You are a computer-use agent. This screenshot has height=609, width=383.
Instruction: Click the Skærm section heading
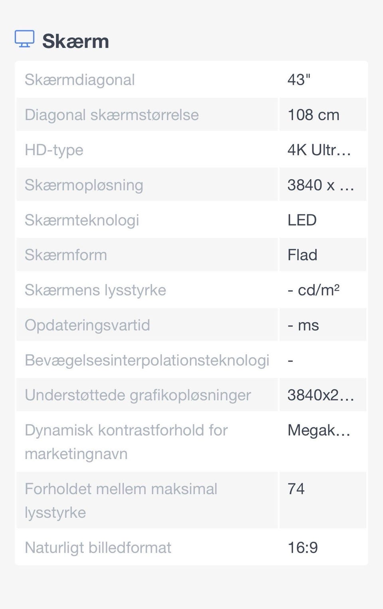point(75,41)
